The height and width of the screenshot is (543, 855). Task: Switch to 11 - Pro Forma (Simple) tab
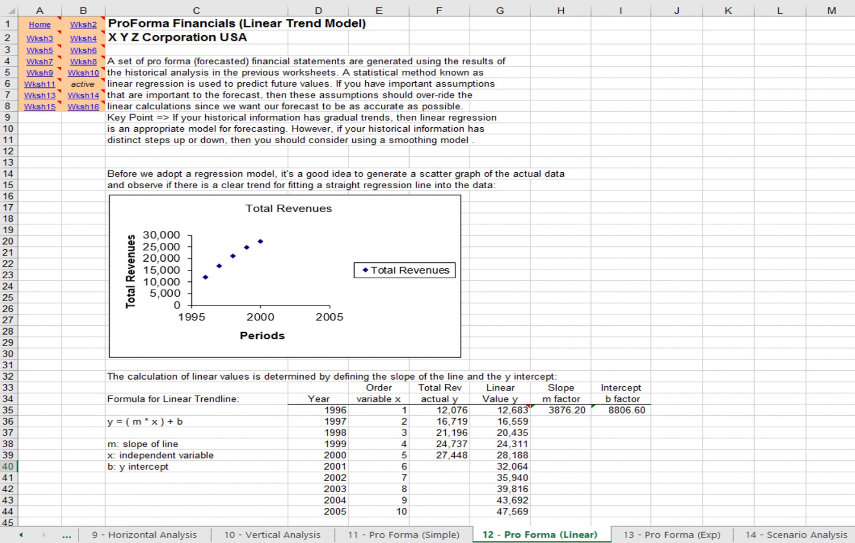[403, 535]
